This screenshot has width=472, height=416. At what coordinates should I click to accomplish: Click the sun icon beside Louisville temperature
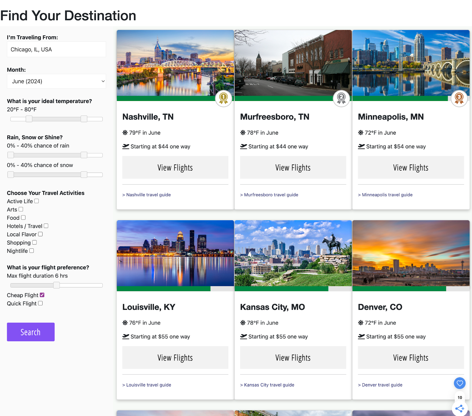(x=125, y=323)
